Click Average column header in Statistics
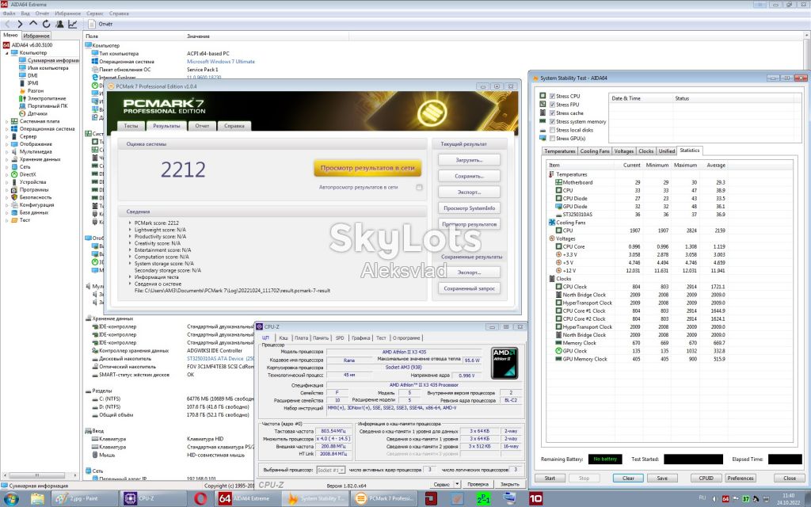 (x=716, y=165)
